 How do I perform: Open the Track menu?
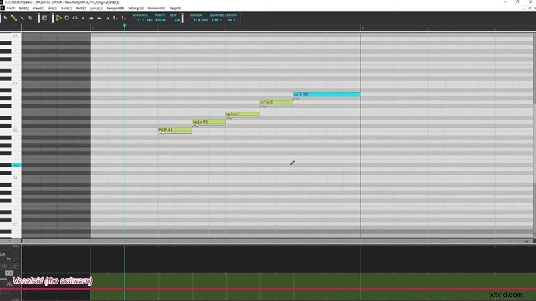66,8
